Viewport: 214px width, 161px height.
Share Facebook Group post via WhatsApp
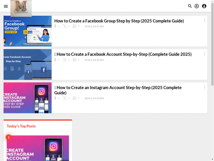click(74, 26)
